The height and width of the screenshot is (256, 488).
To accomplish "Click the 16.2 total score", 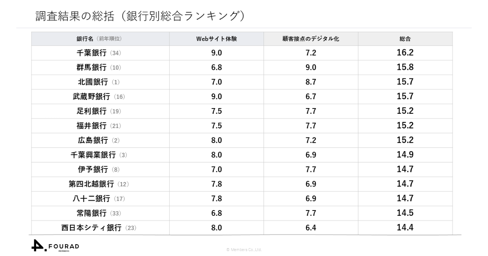I will click(405, 53).
